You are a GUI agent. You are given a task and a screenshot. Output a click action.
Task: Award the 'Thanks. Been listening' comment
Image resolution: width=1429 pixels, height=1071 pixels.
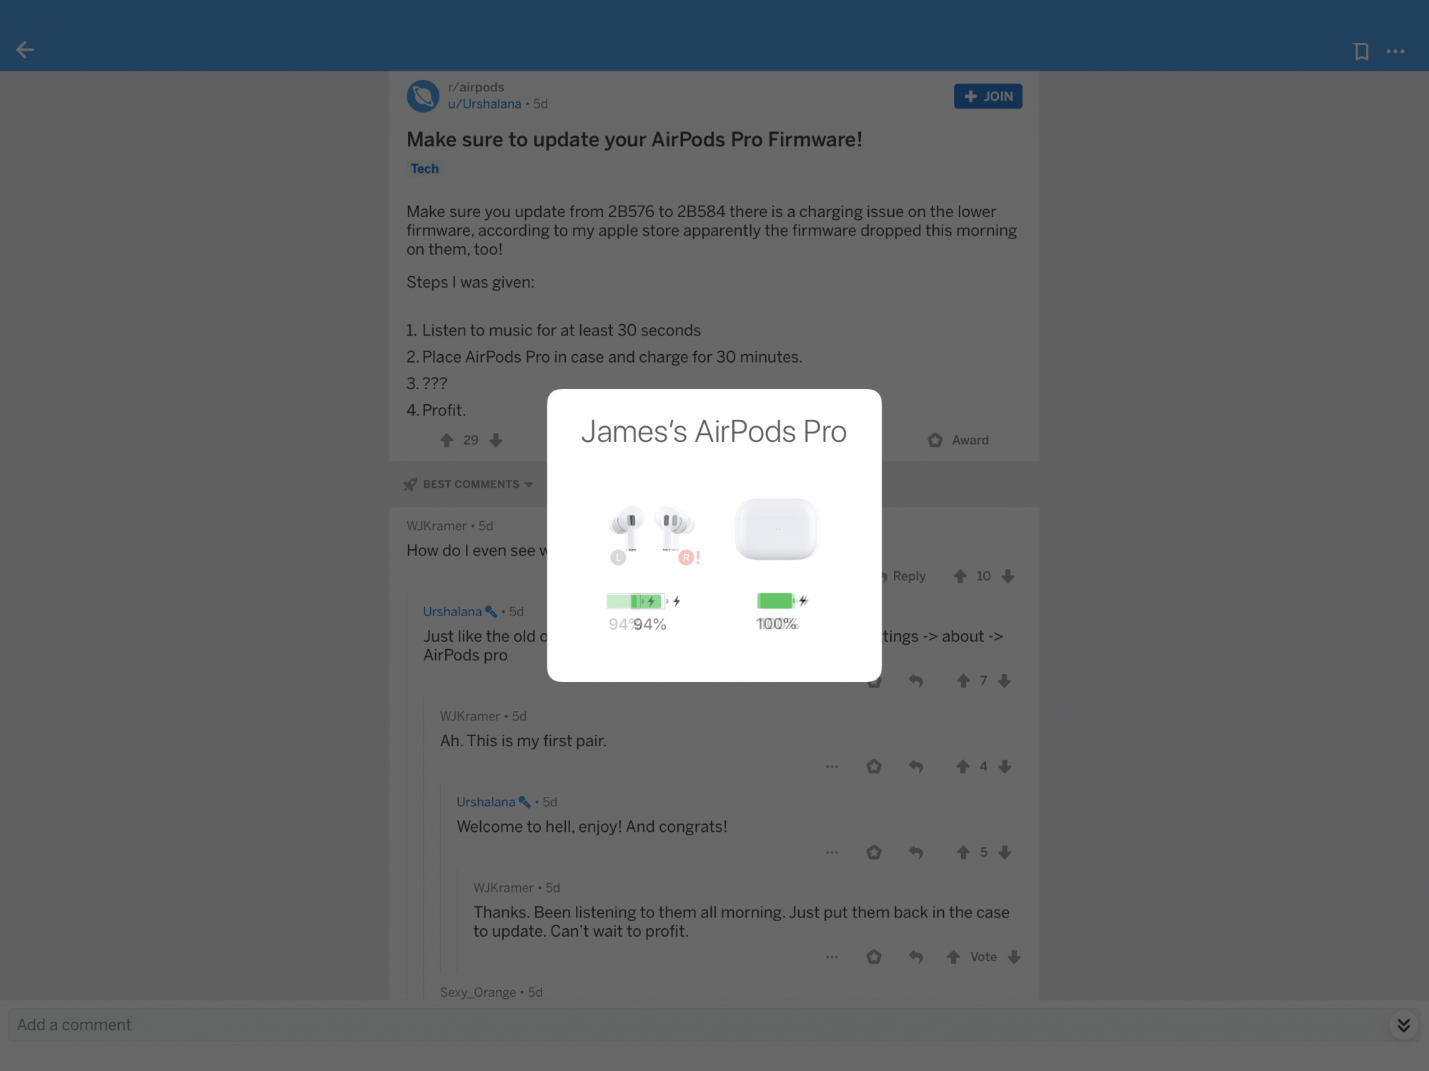click(874, 957)
